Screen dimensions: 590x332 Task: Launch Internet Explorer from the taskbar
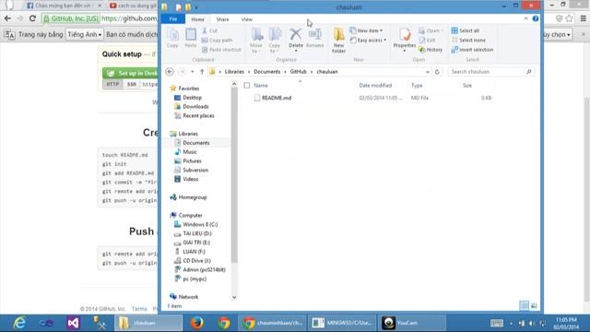coord(19,323)
